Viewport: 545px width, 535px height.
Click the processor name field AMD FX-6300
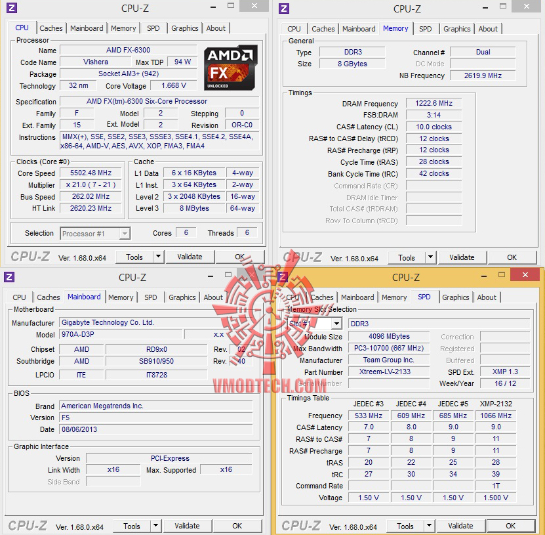point(129,50)
